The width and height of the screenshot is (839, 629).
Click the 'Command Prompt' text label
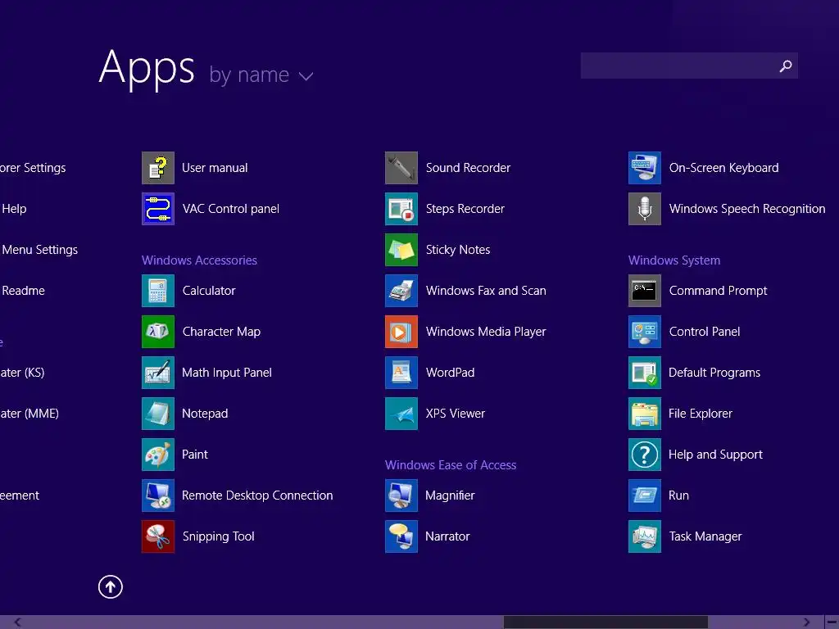[x=718, y=291]
